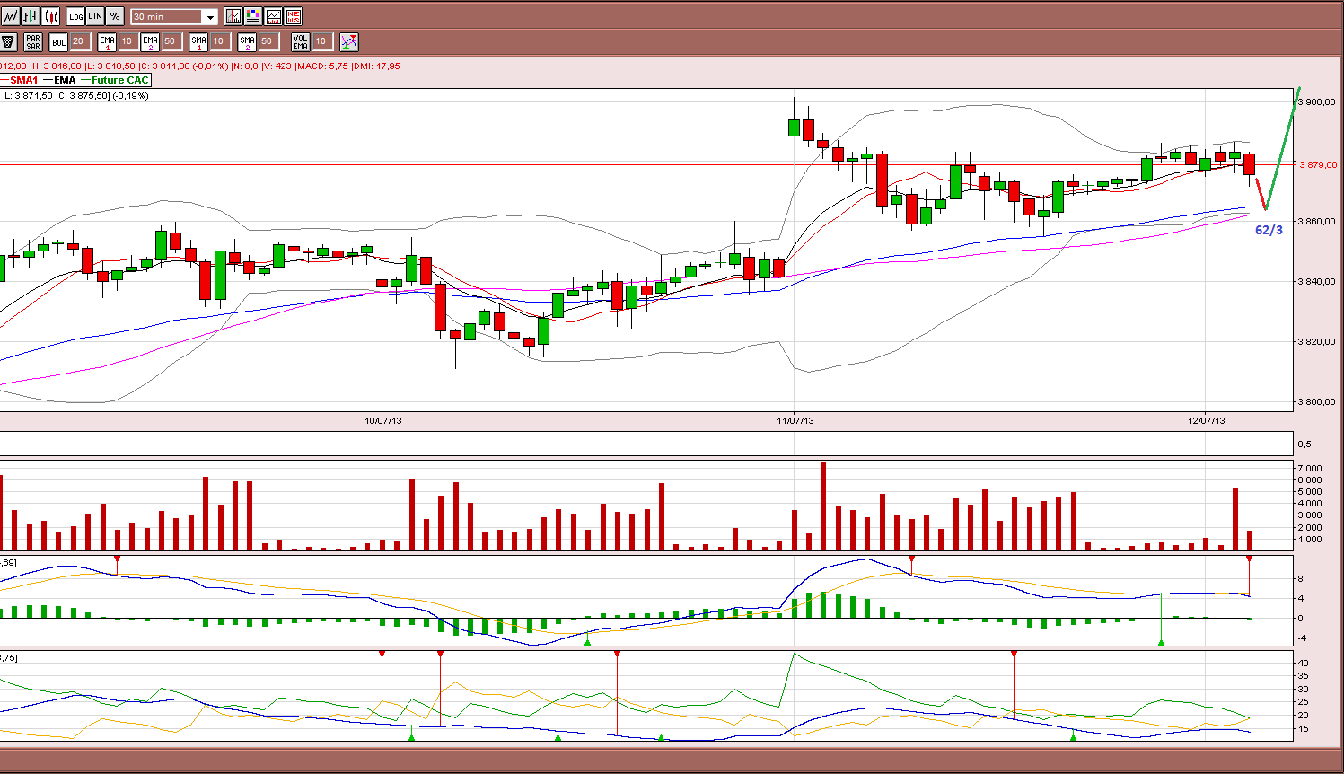Toggle the SMA 1 indicator

pos(199,41)
